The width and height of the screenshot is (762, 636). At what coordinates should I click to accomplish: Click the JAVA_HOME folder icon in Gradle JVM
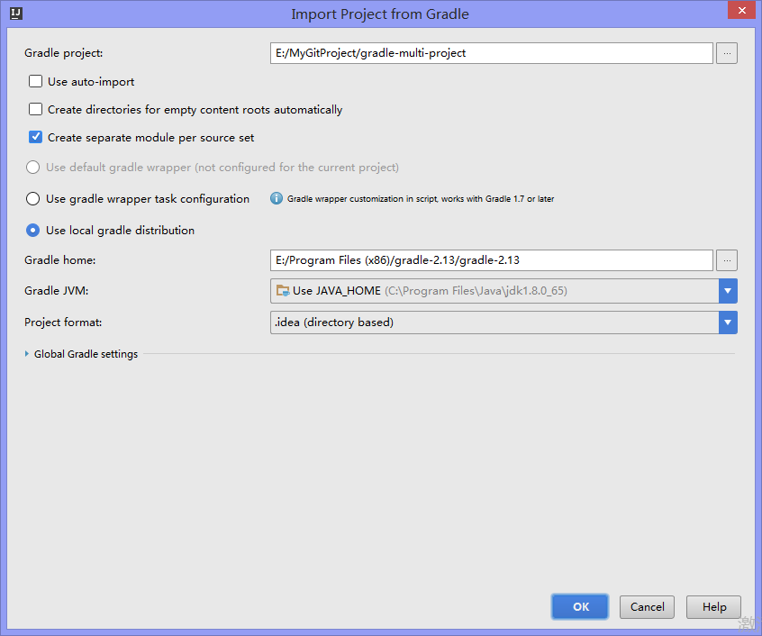point(283,291)
